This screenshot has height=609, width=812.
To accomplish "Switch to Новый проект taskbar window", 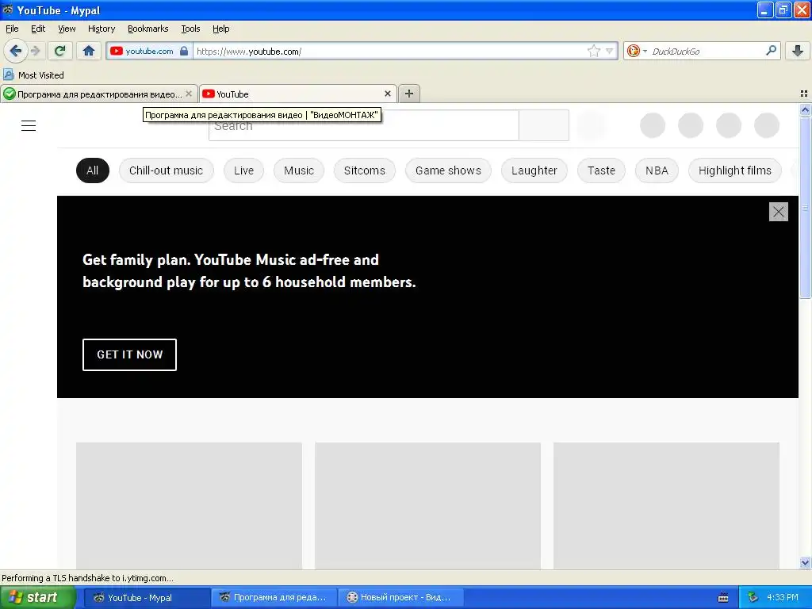I will [400, 598].
